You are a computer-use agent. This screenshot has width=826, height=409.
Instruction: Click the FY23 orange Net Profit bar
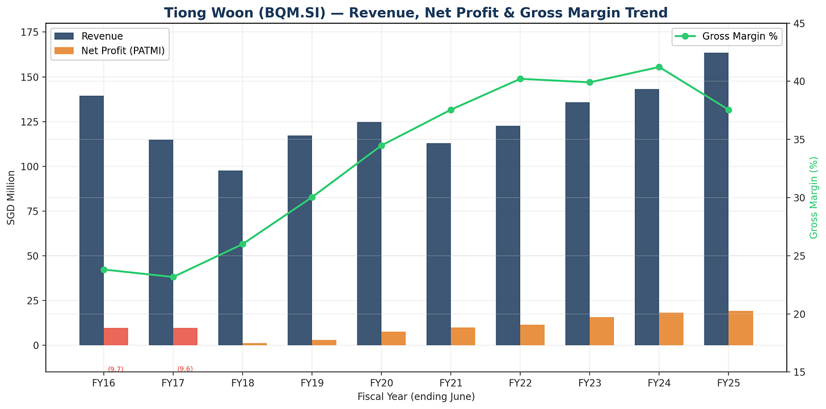[x=602, y=331]
